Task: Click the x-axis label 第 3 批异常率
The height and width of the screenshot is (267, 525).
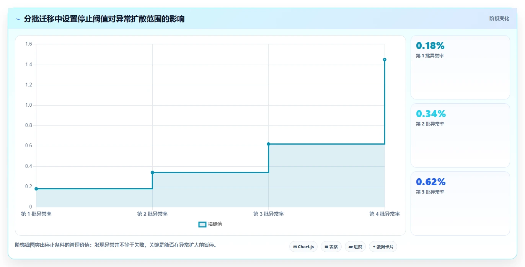Action: point(268,214)
